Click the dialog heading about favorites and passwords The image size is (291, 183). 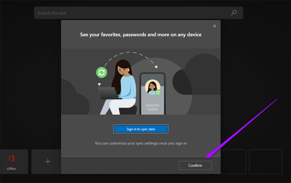coord(141,35)
